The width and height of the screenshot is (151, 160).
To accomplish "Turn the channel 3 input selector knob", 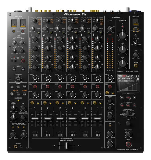I will click(60, 21).
